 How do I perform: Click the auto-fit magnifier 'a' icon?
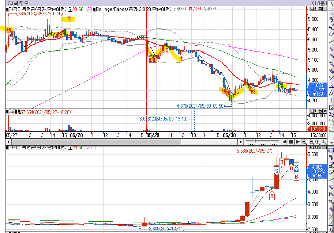[x=318, y=142]
